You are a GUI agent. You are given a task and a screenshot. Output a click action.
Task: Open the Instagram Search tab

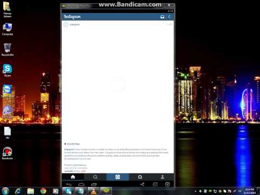point(95,177)
